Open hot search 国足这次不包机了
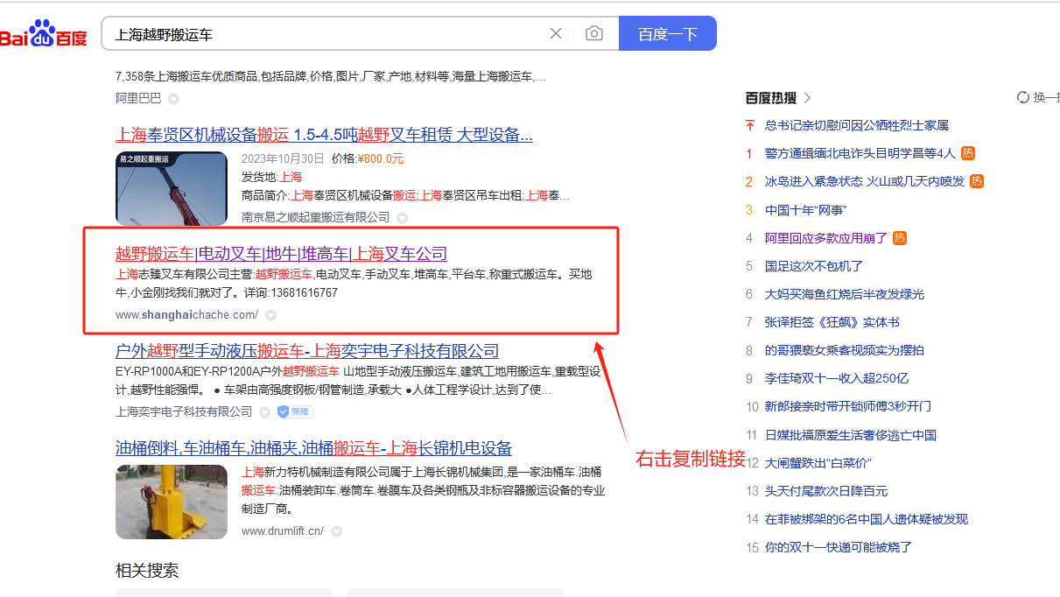1060x597 pixels. coord(814,265)
